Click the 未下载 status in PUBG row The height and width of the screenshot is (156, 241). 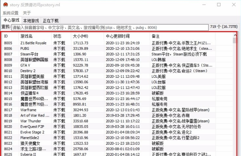point(59,48)
